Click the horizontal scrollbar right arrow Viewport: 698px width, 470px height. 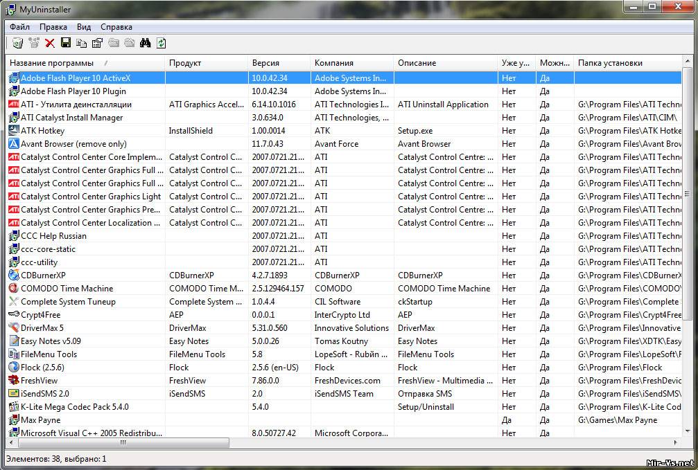click(676, 442)
